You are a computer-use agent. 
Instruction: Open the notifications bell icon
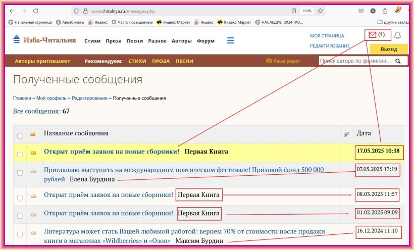click(398, 35)
